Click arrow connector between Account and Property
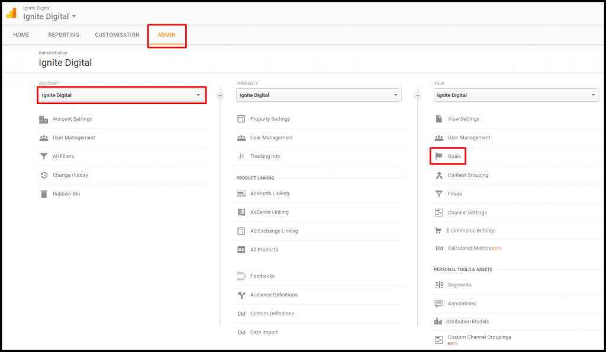 pyautogui.click(x=220, y=95)
